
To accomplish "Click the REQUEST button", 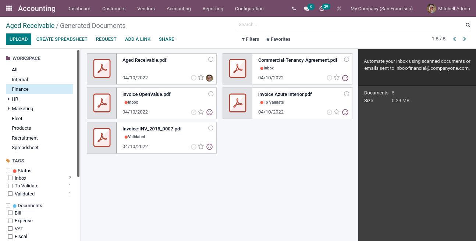I will [x=106, y=39].
